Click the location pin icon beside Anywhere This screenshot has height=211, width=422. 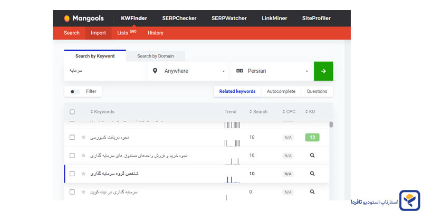(x=155, y=71)
